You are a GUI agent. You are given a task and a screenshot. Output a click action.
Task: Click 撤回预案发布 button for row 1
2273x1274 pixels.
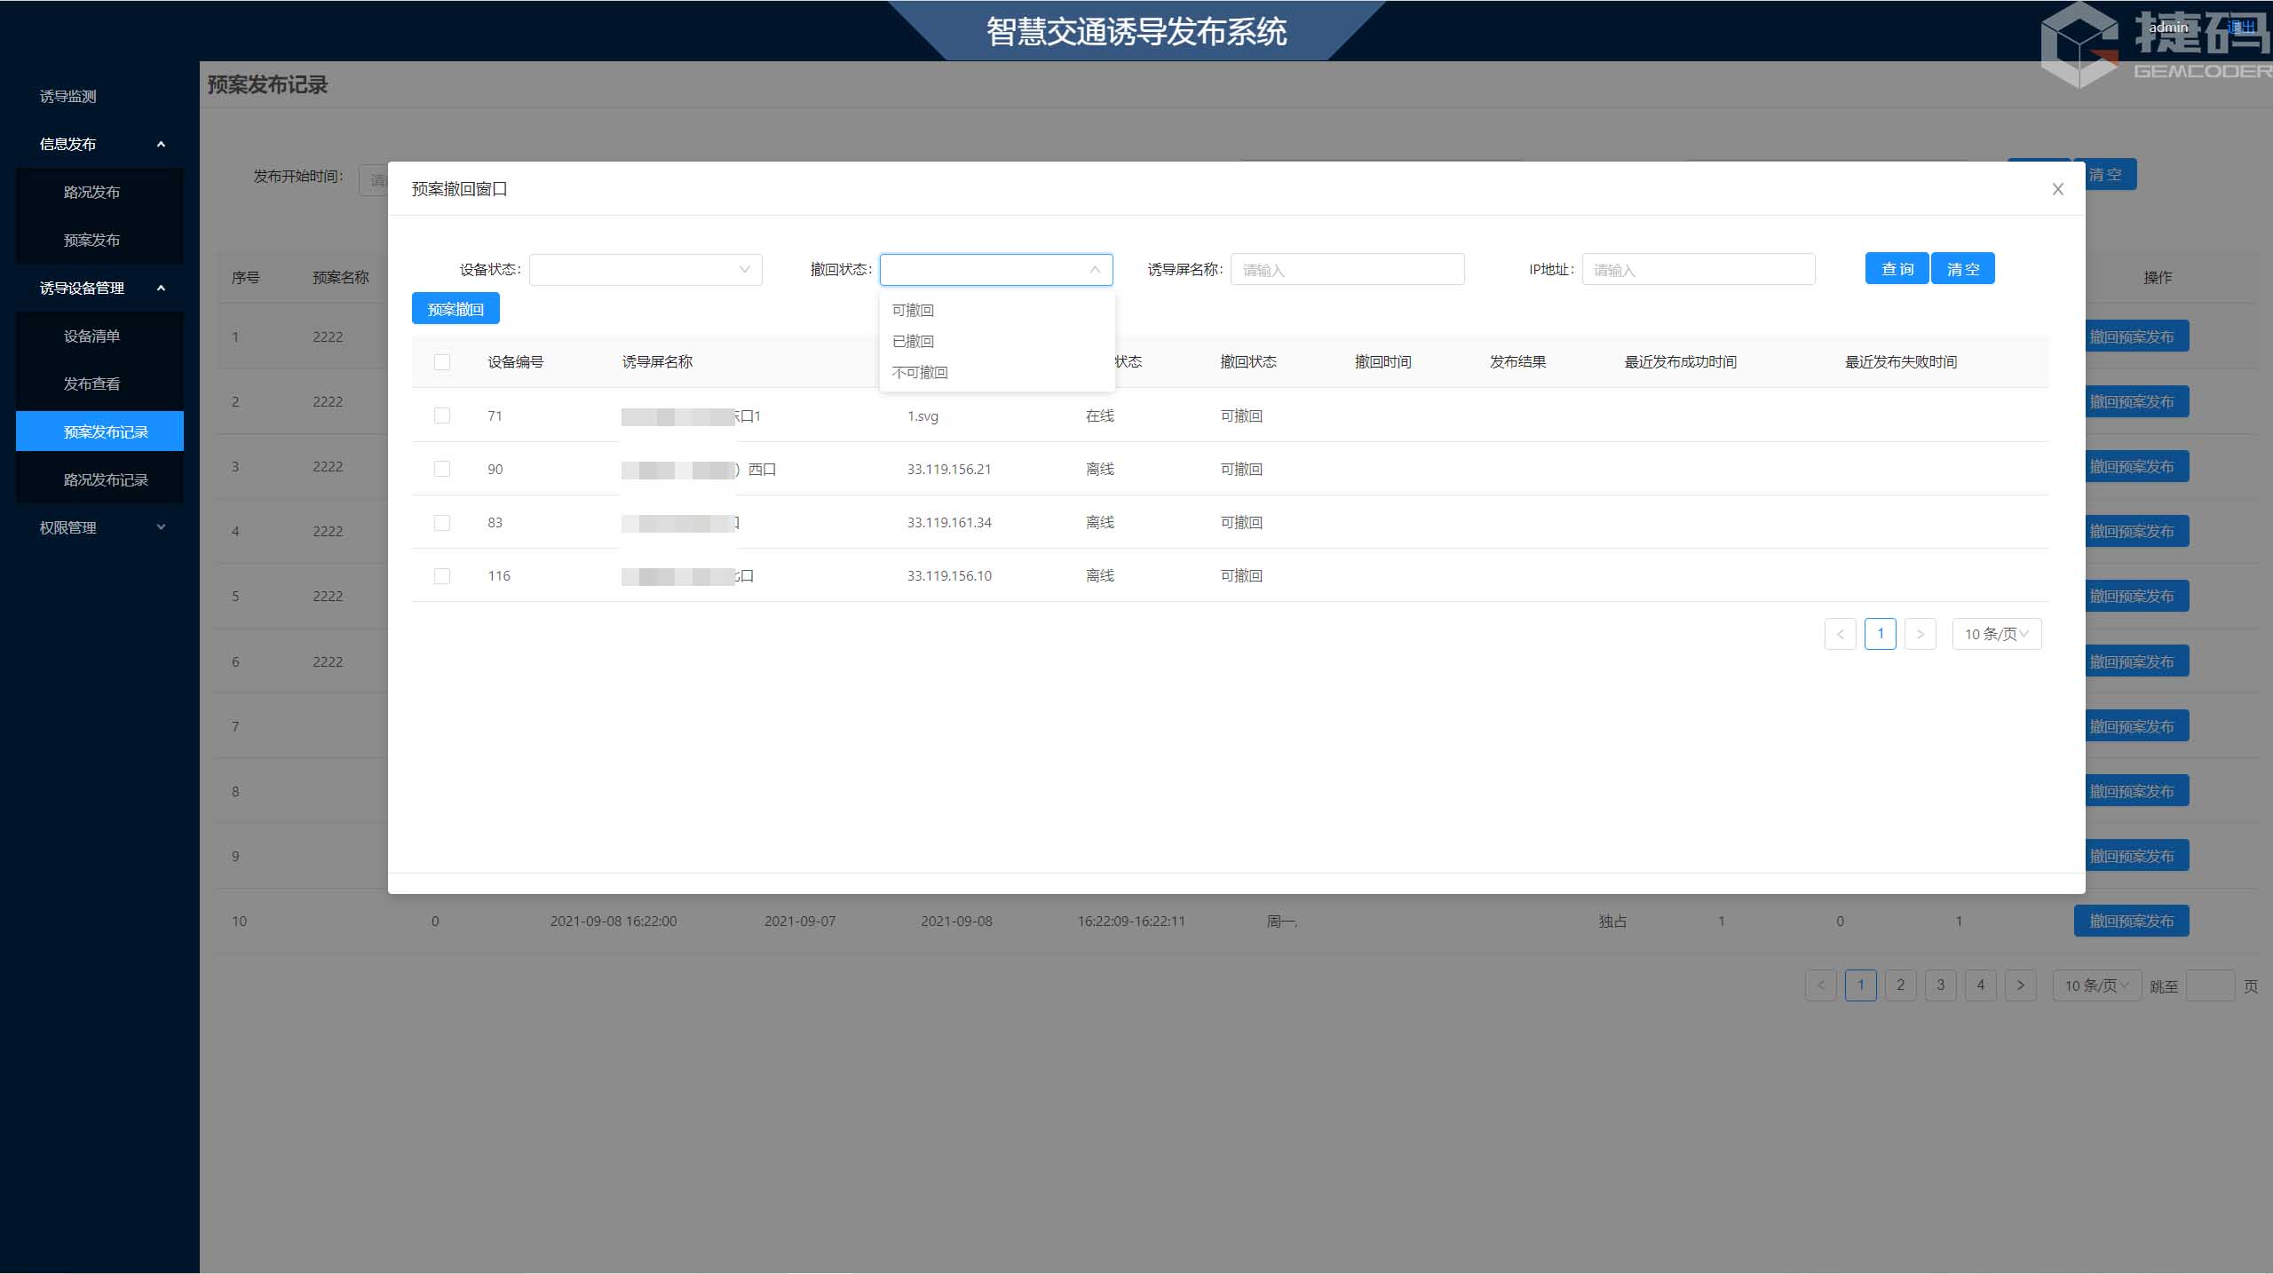[x=2136, y=336]
